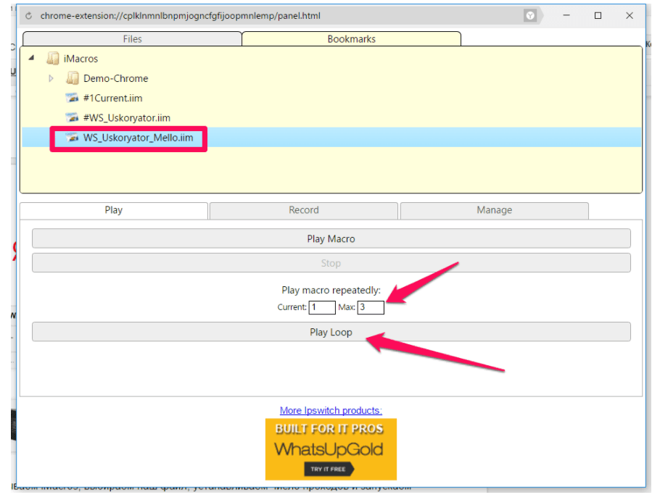660x500 pixels.
Task: Click the Current: label text
Action: (292, 307)
